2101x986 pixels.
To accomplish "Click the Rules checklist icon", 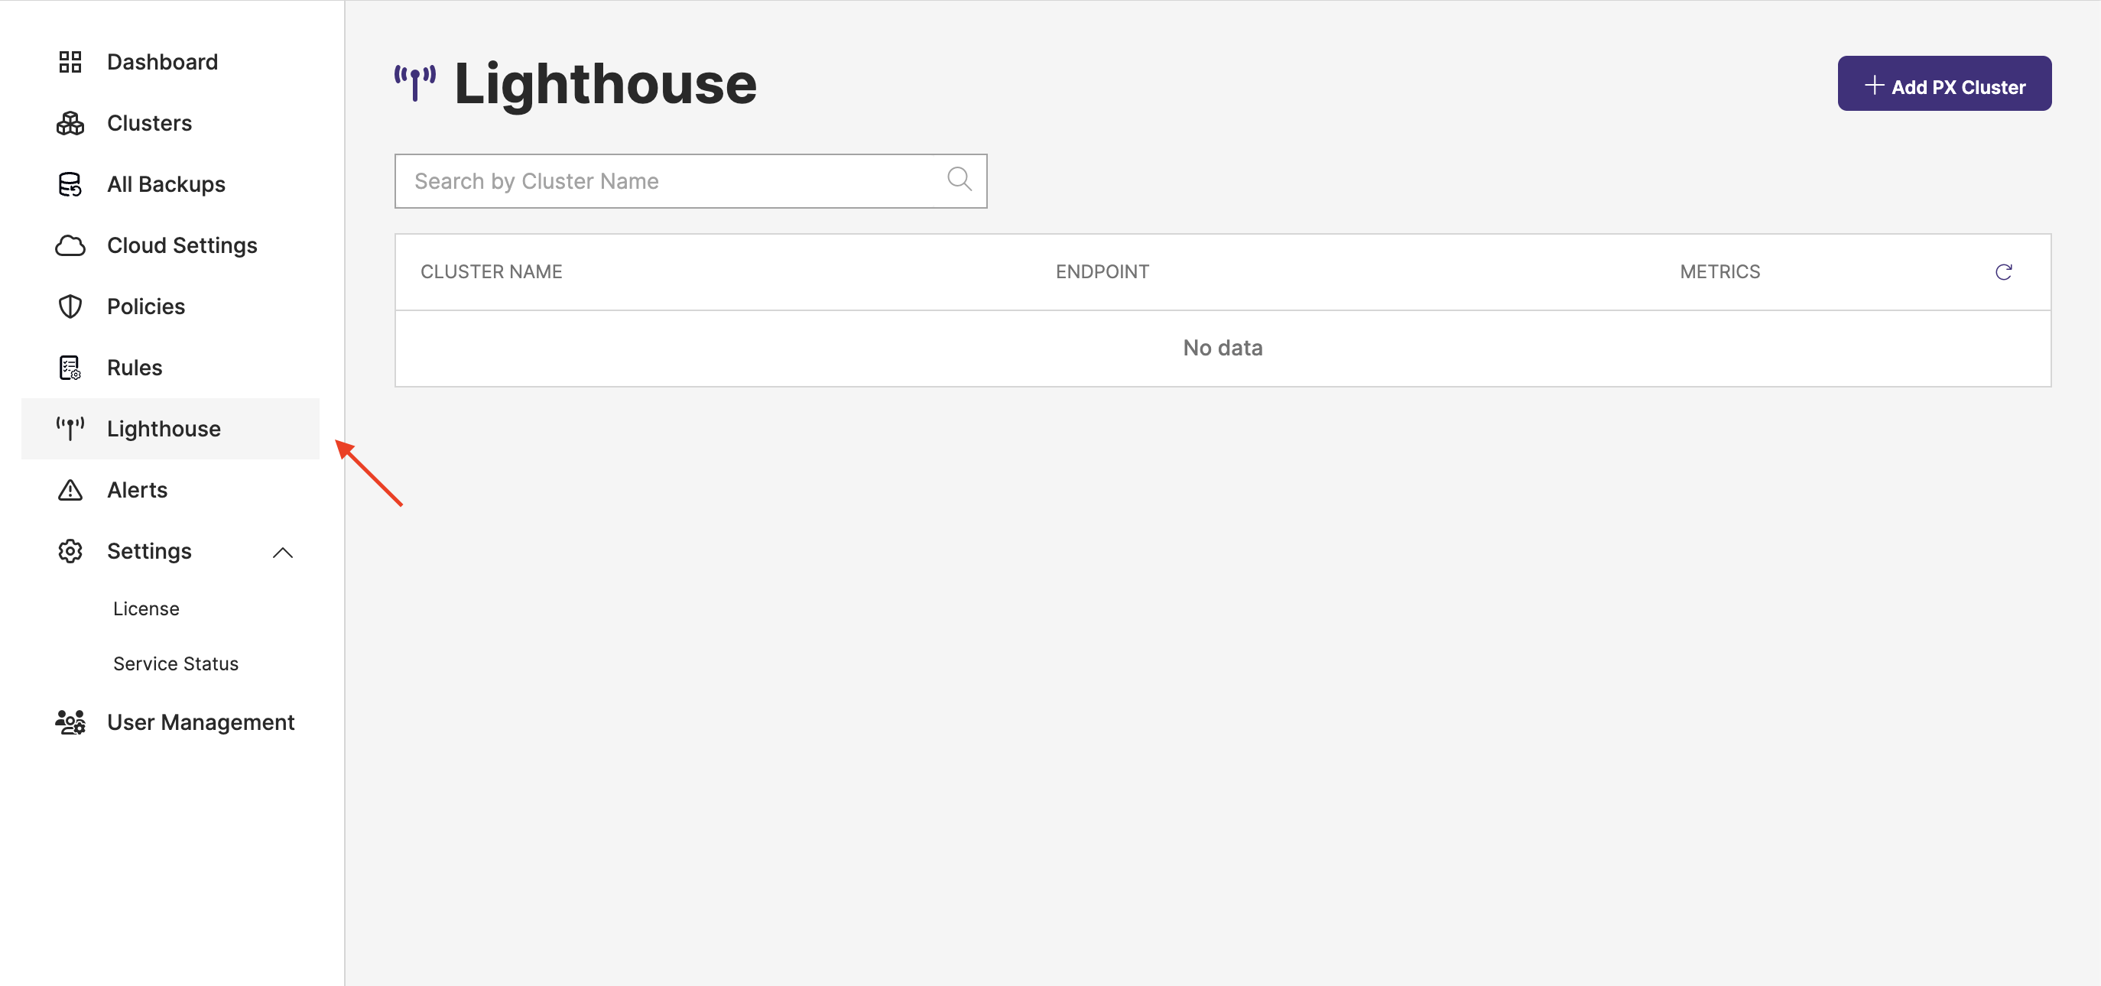I will coord(70,368).
